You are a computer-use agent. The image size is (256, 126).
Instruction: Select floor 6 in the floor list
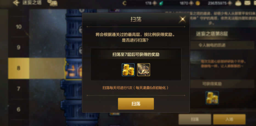pos(19,109)
